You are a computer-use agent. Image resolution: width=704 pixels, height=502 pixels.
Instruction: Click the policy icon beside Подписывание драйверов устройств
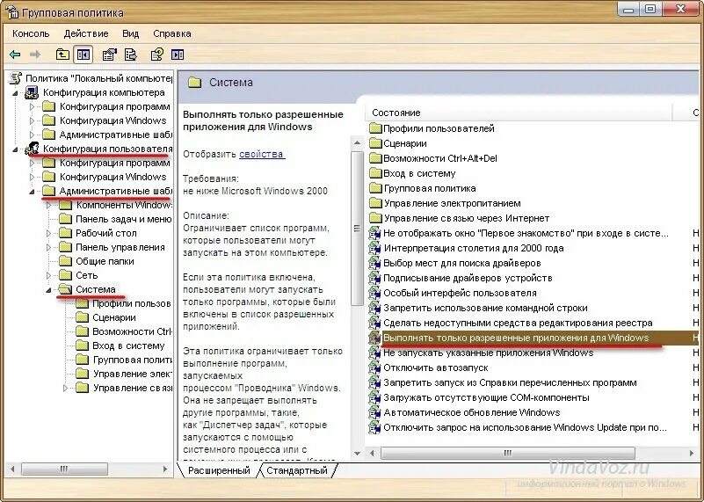pos(374,278)
